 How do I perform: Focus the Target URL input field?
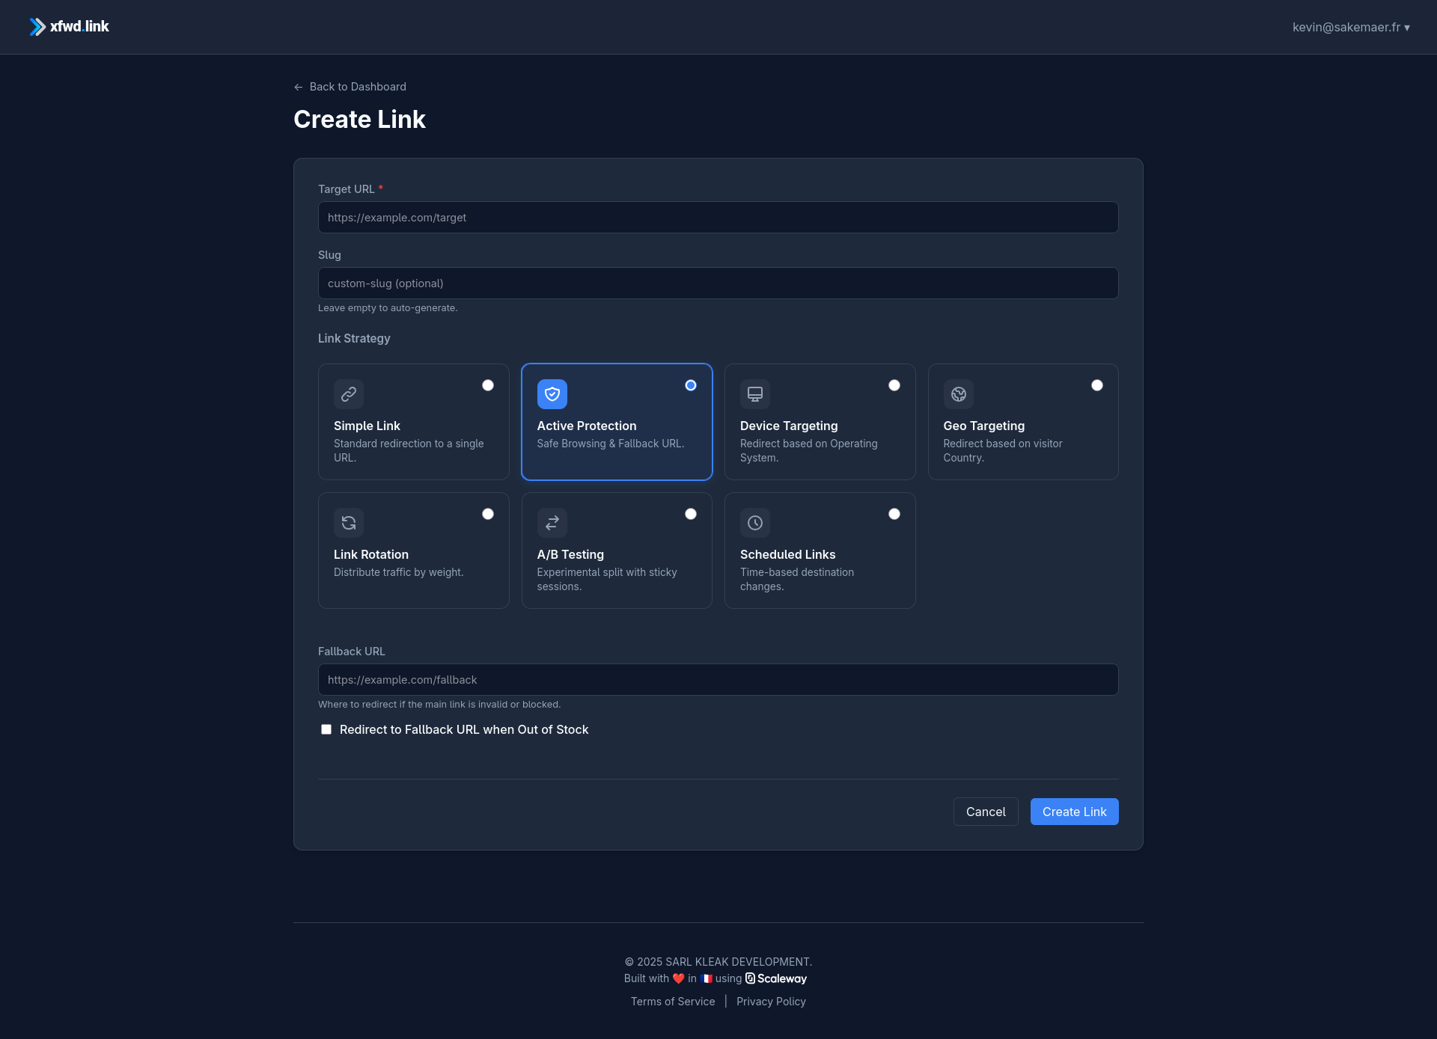pyautogui.click(x=718, y=218)
